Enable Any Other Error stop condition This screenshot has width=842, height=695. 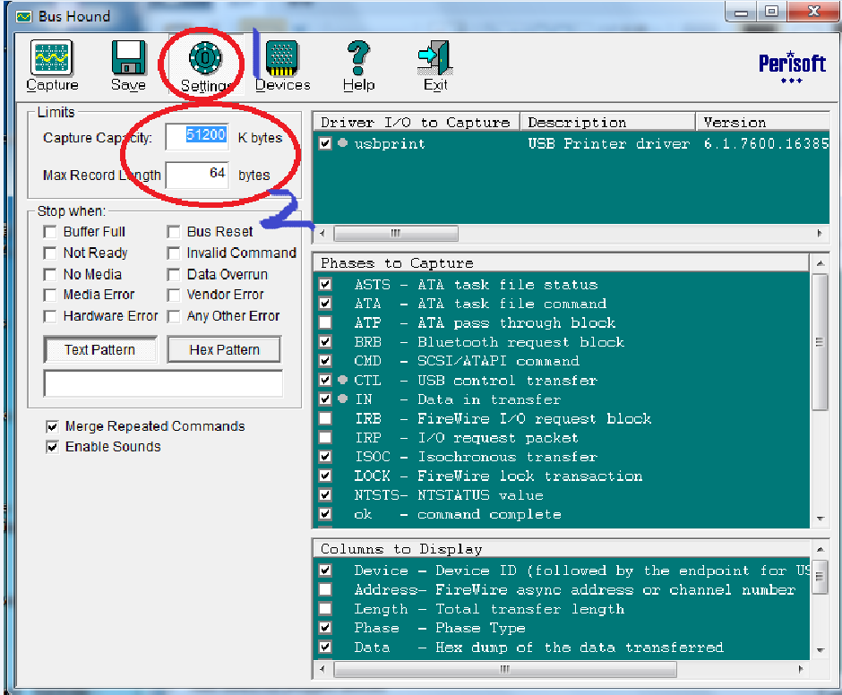174,316
